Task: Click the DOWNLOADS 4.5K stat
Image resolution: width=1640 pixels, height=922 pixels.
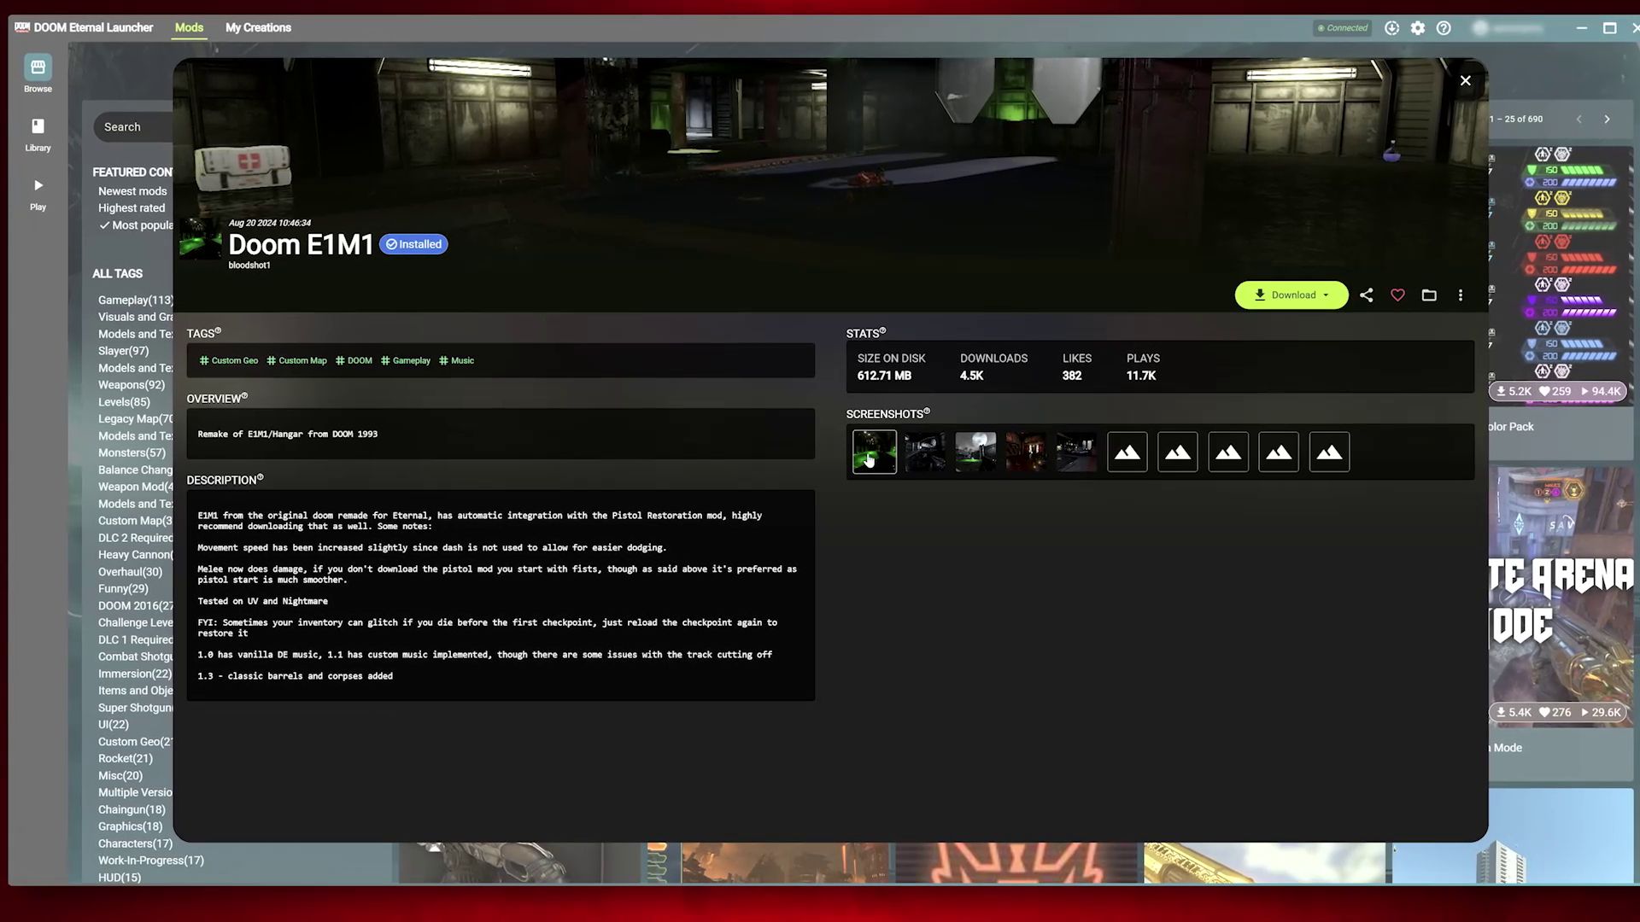Action: point(993,367)
